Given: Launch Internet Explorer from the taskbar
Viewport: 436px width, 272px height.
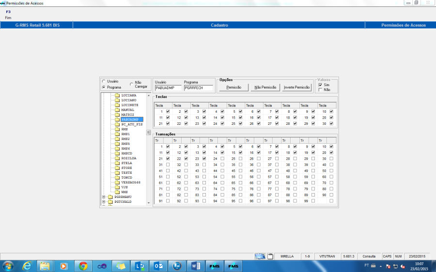Looking at the screenshot, I should 27,266.
